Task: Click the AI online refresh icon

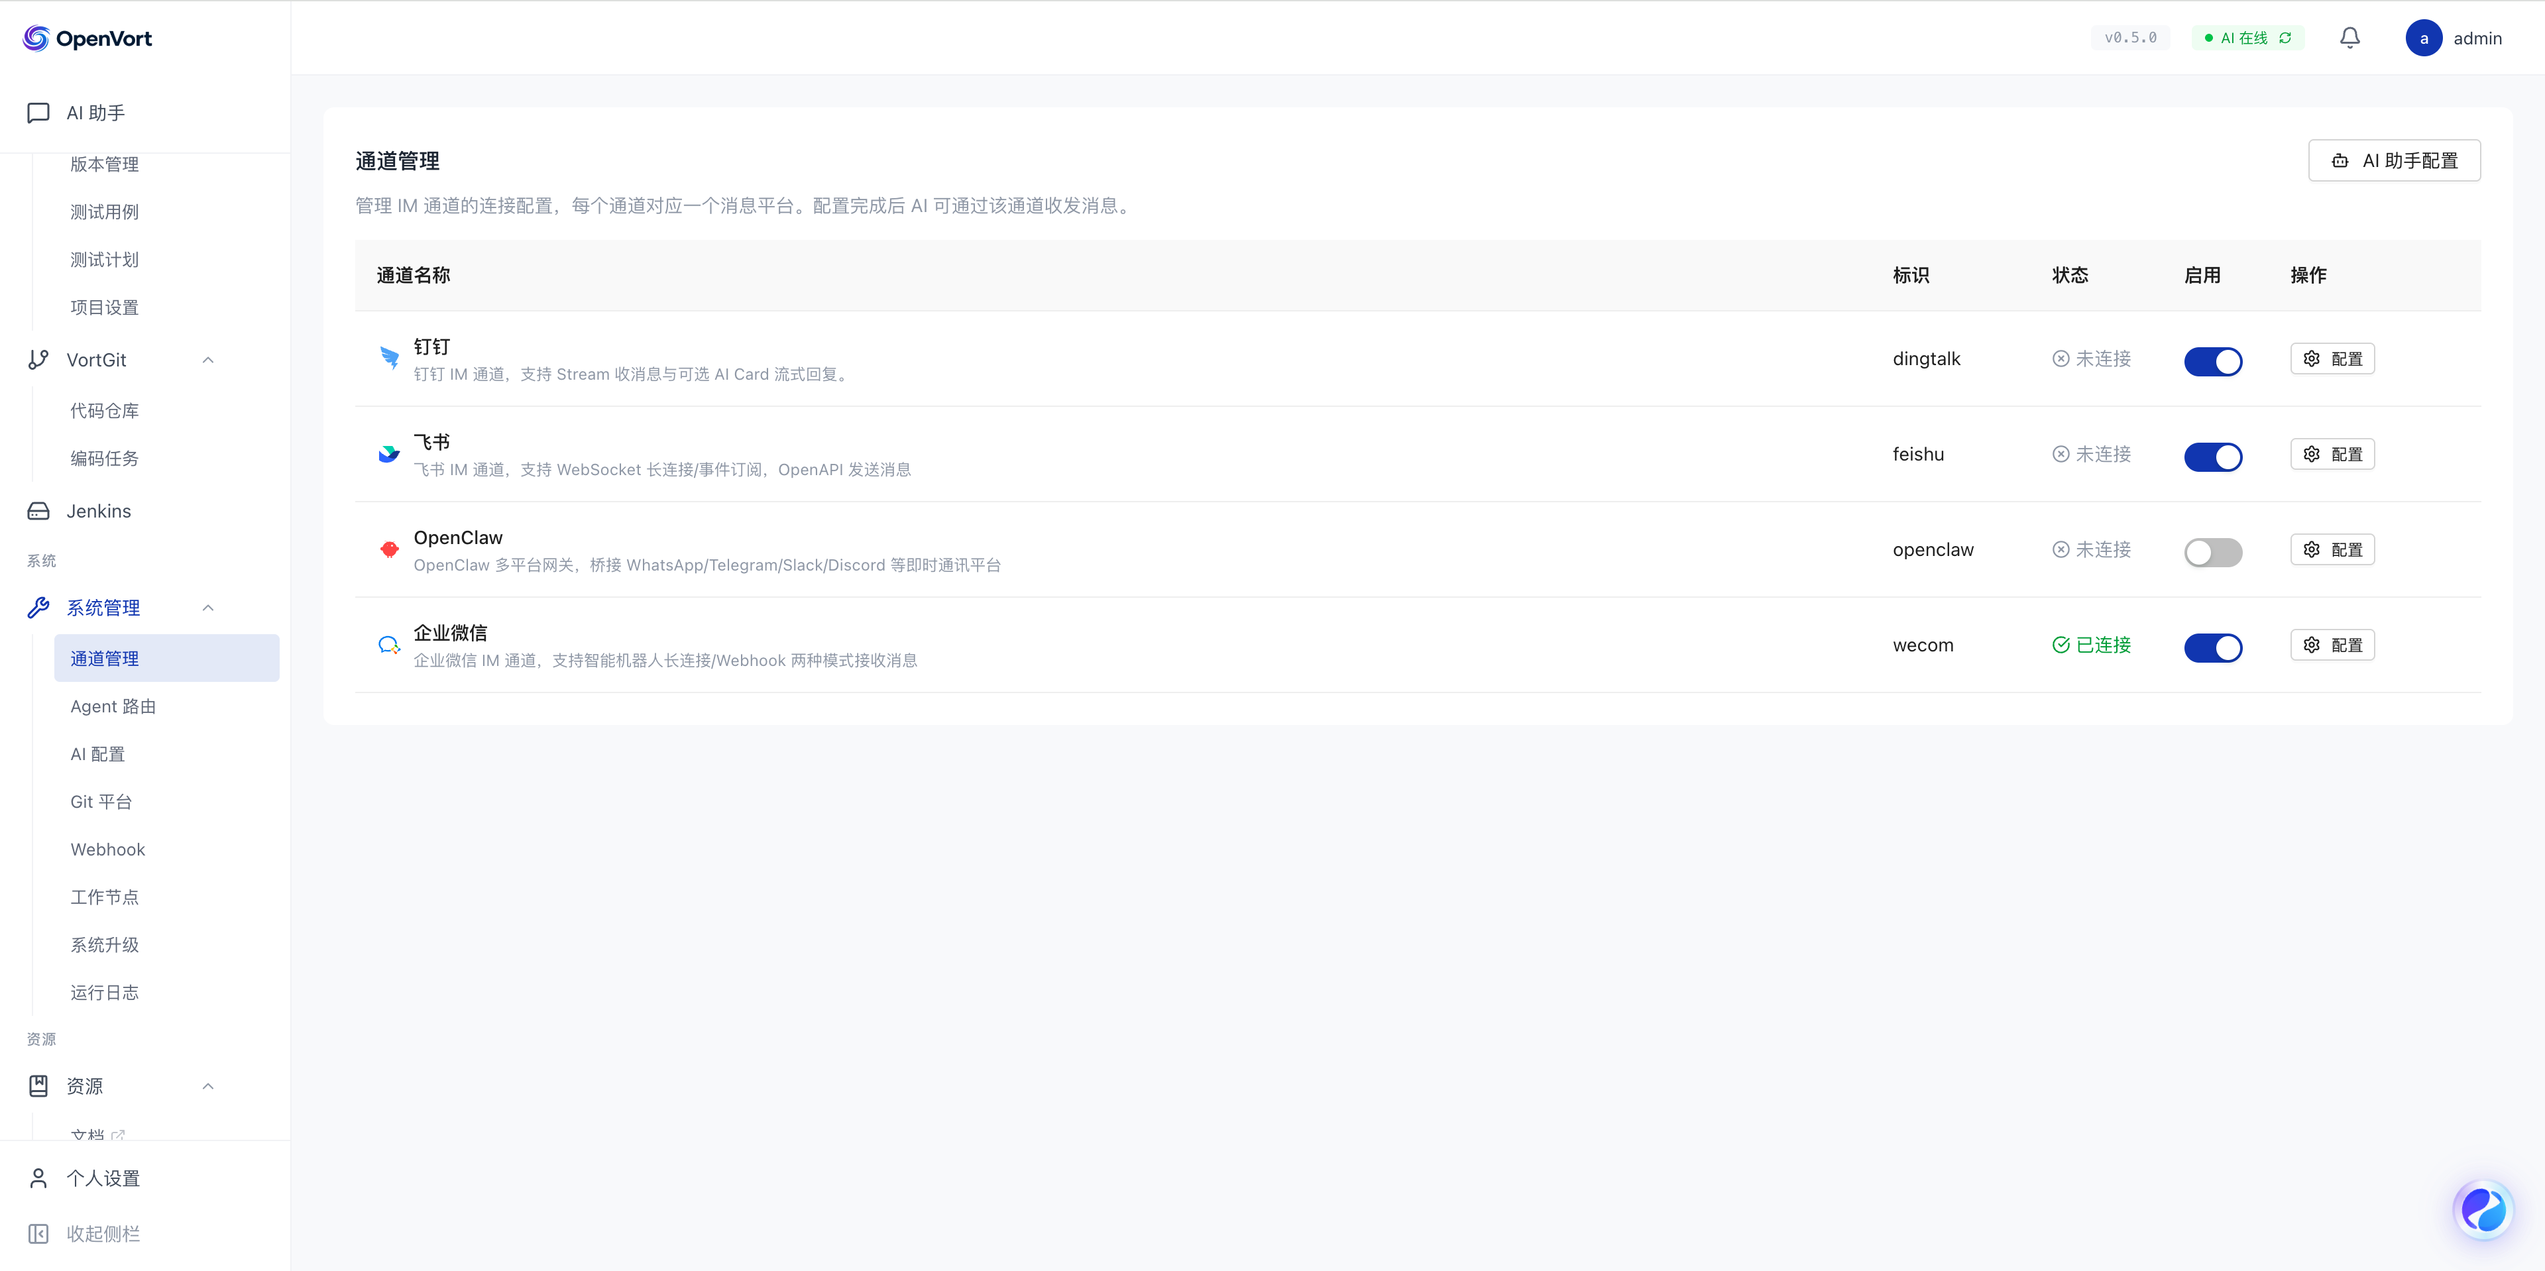Action: [2285, 38]
